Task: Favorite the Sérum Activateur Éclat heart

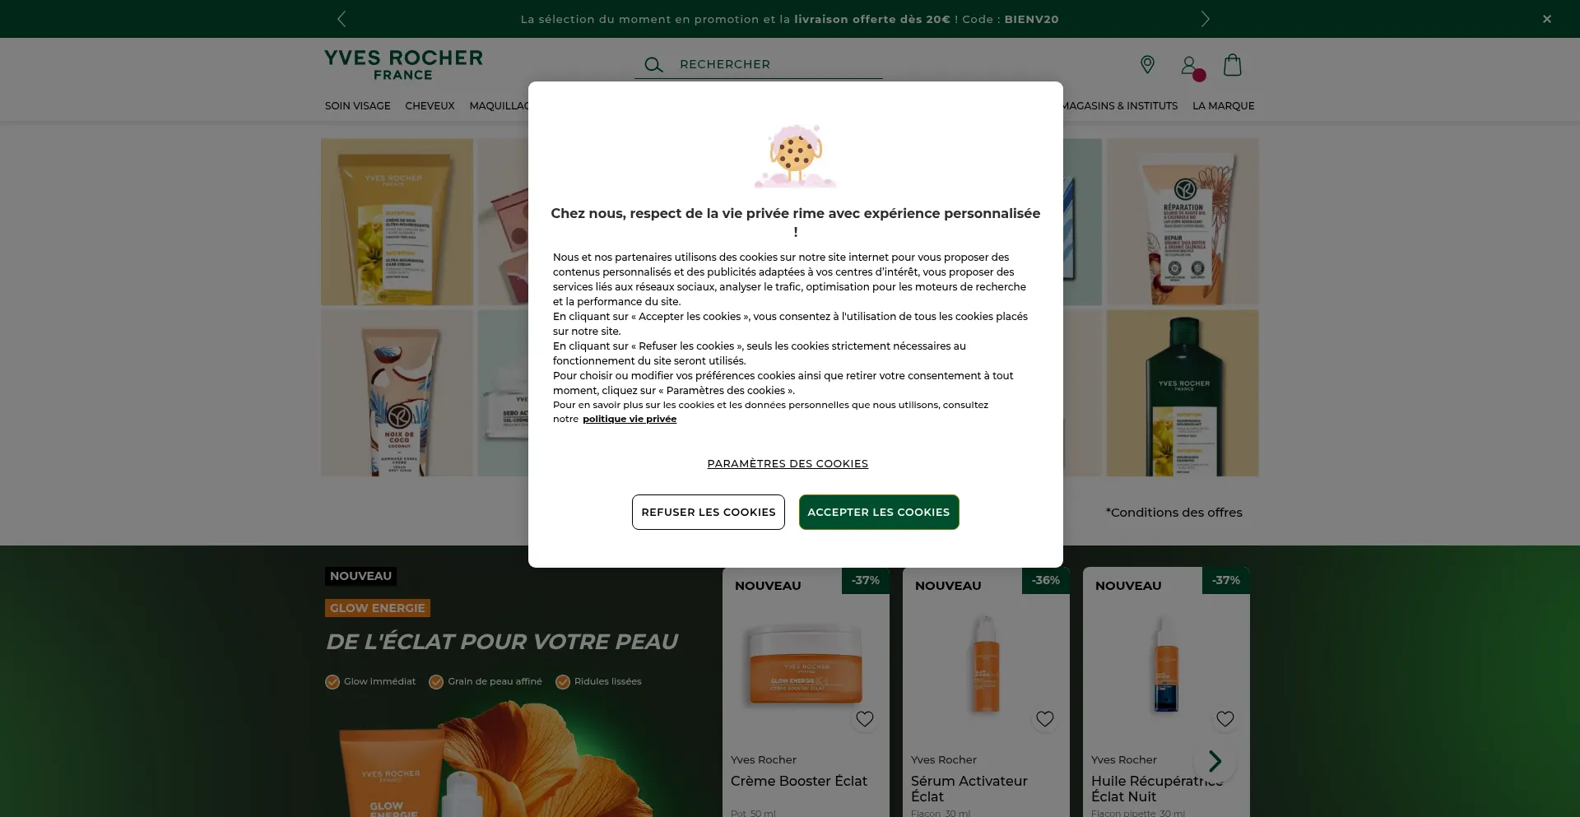Action: [x=1044, y=719]
